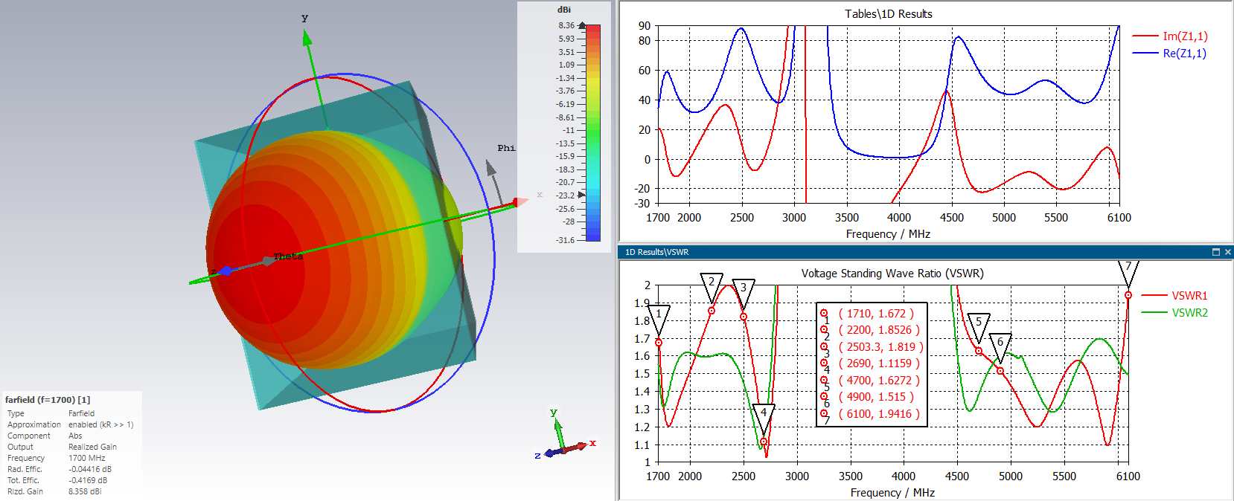The image size is (1234, 501).
Task: Click the farfield dBi color ramp bar
Action: coord(593,133)
